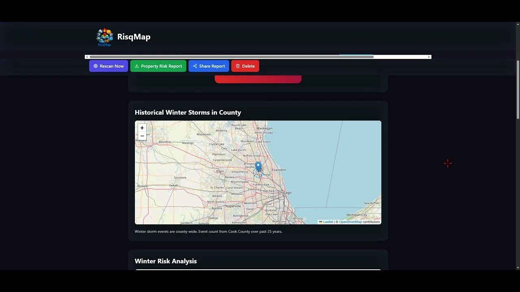The height and width of the screenshot is (292, 520).
Task: Open the Leaflet attribution link
Action: tap(327, 222)
